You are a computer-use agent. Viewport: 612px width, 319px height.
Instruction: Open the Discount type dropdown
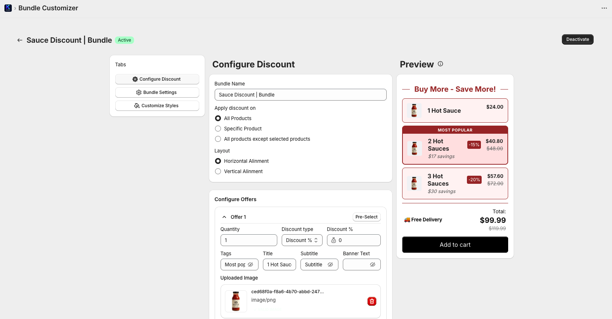point(302,240)
